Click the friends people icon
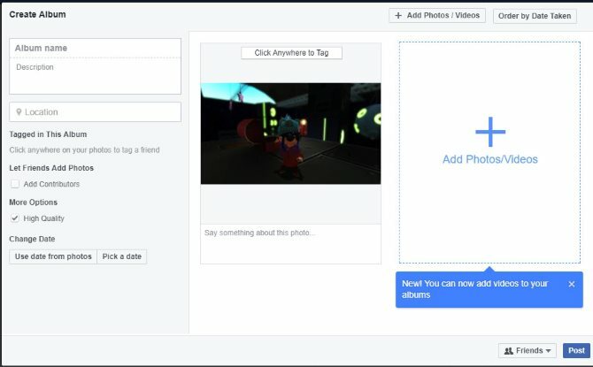The width and height of the screenshot is (593, 367). [509, 351]
